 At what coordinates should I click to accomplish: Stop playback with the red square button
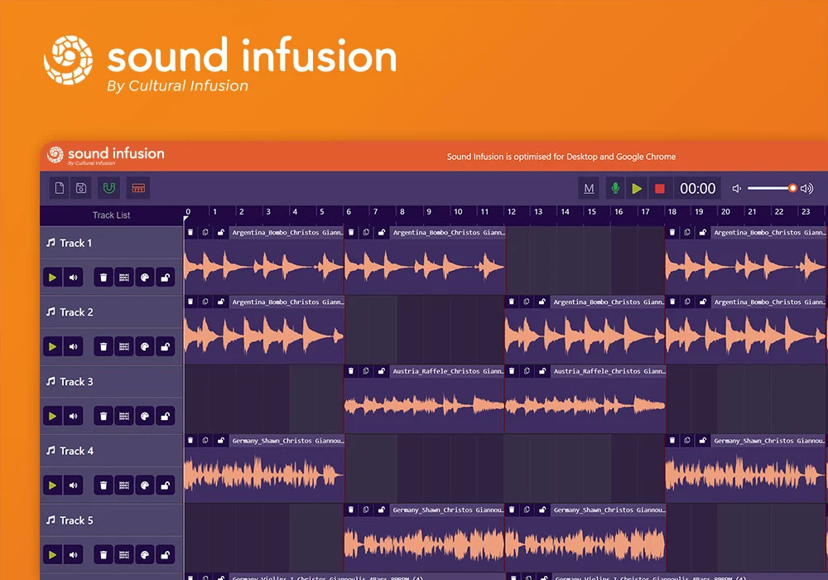660,189
